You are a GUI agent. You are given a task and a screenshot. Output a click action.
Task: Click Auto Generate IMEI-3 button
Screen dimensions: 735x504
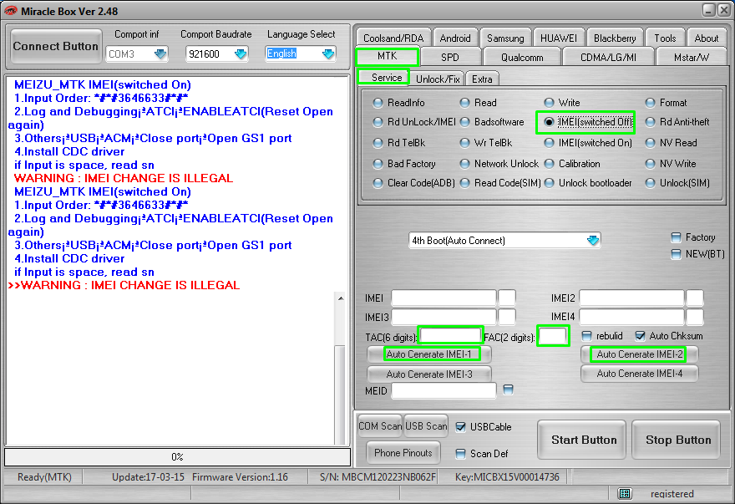coord(429,374)
